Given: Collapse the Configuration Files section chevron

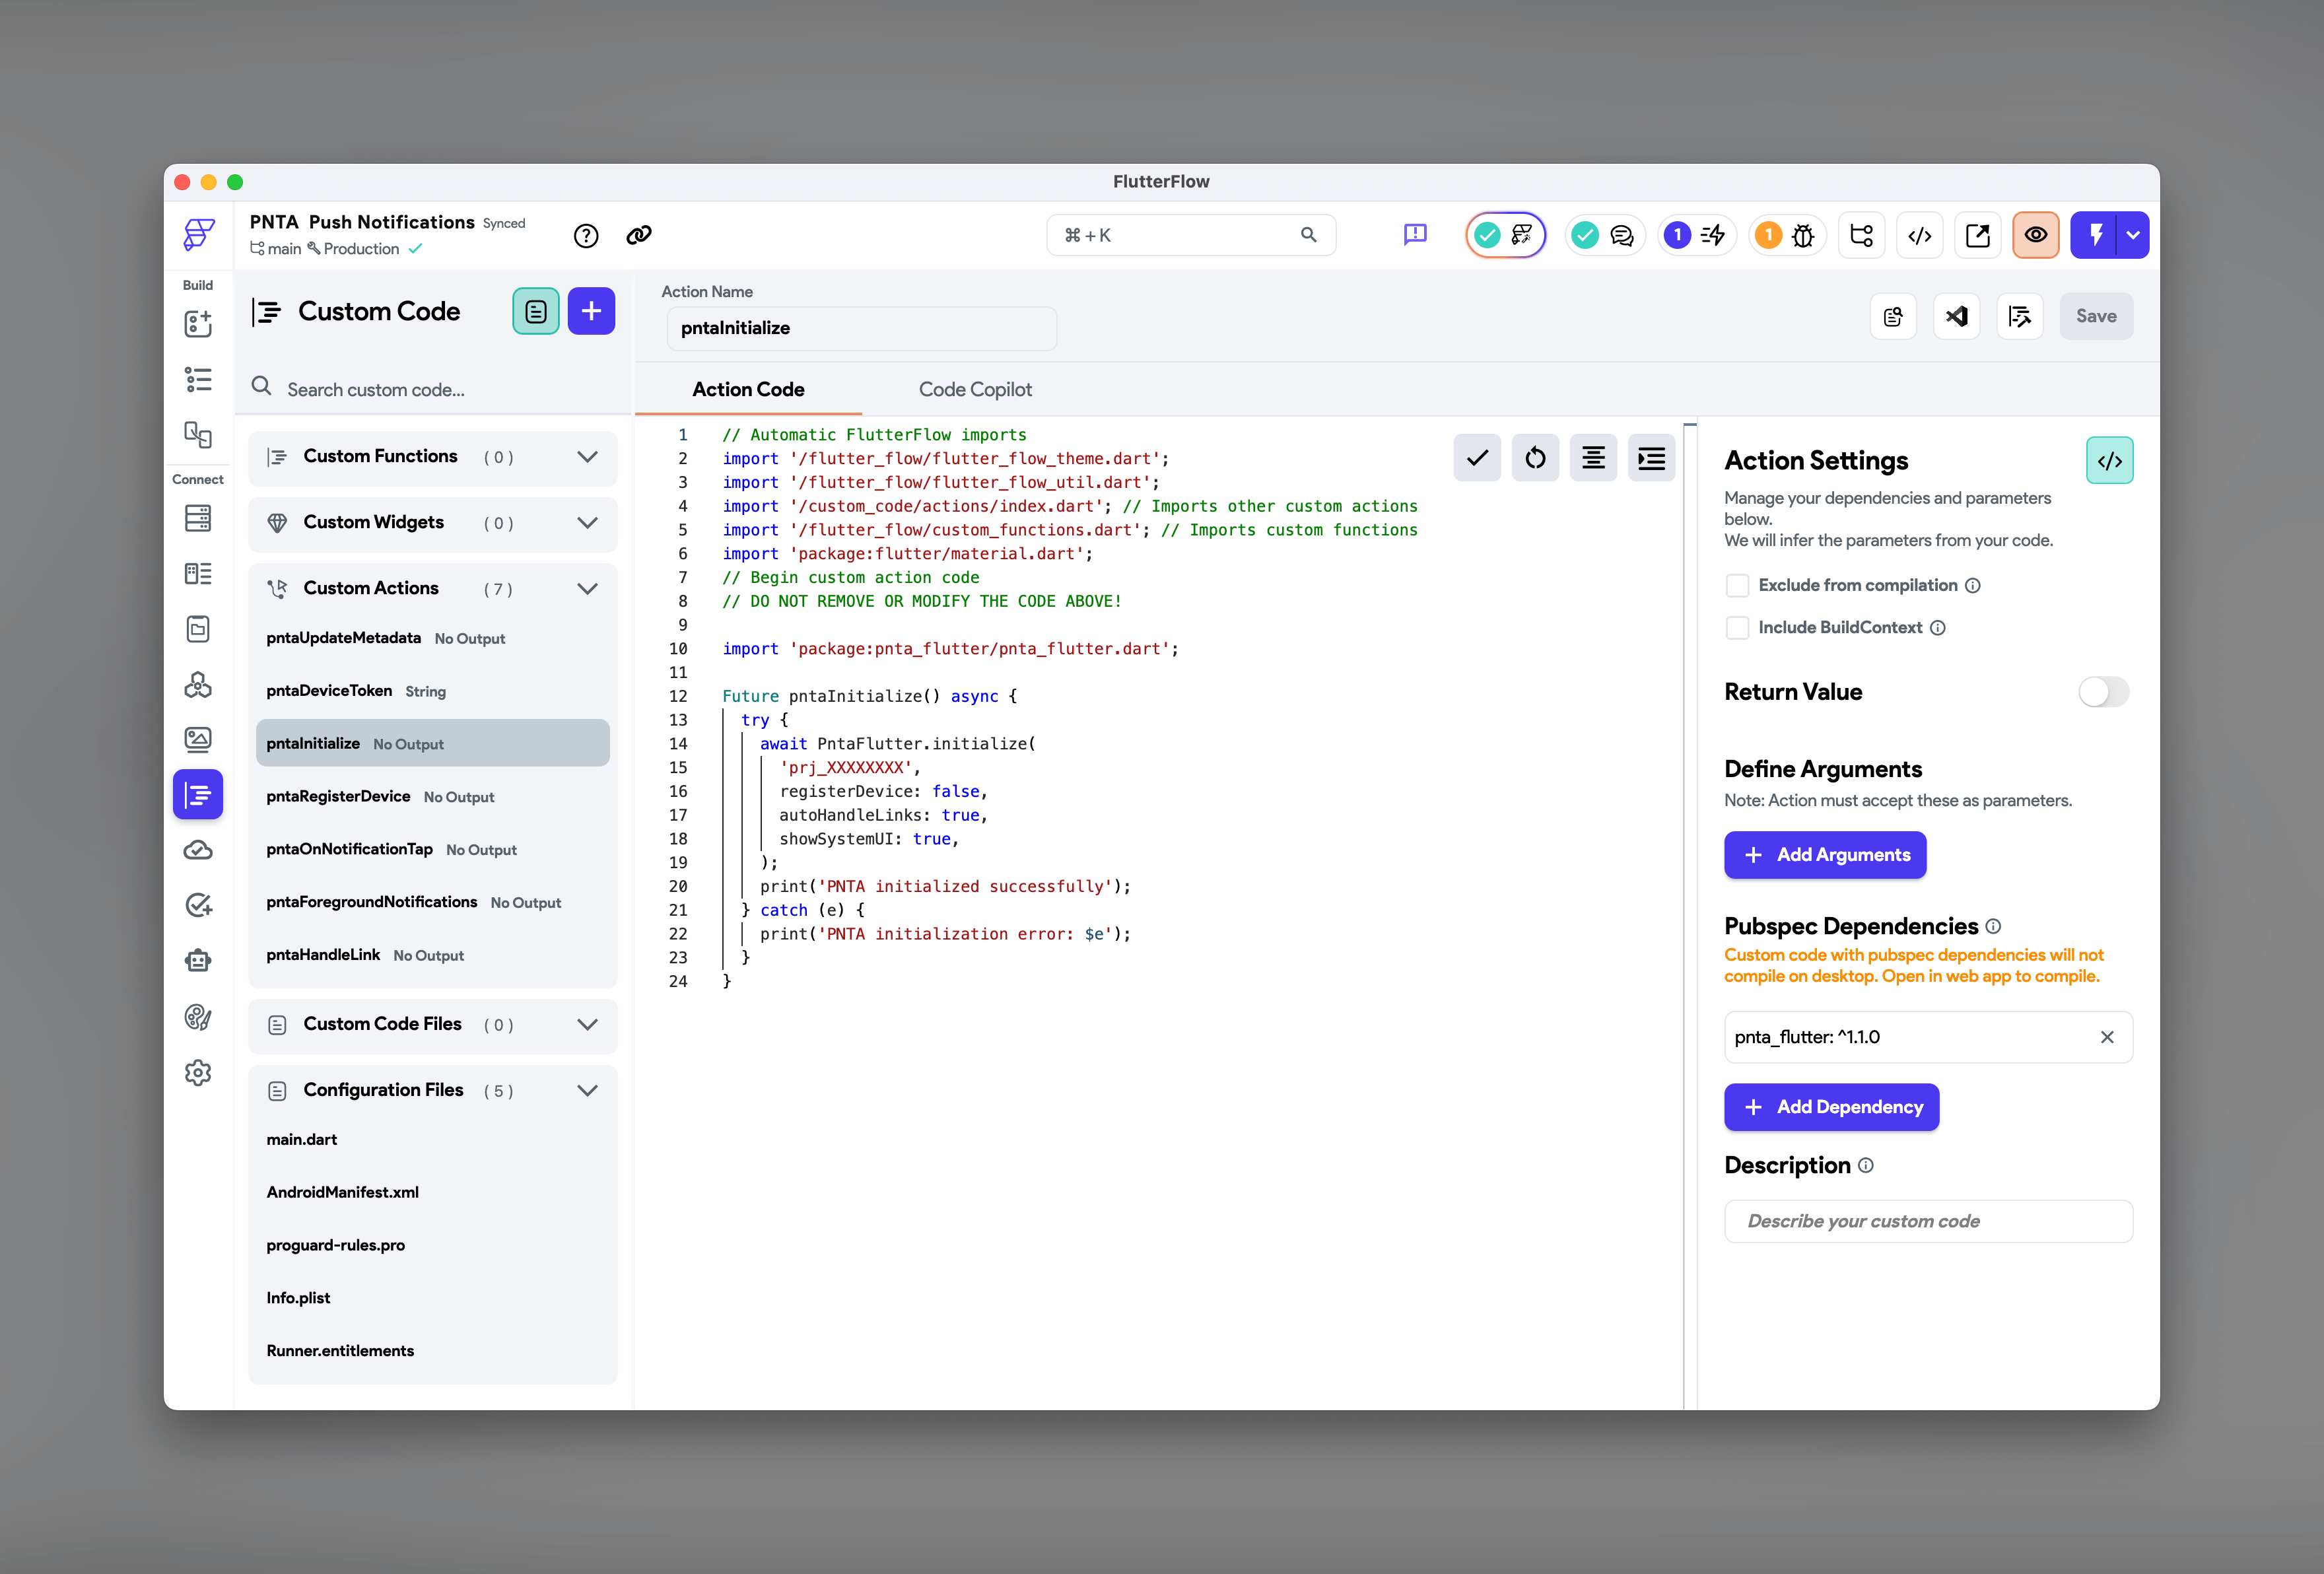Looking at the screenshot, I should [588, 1091].
